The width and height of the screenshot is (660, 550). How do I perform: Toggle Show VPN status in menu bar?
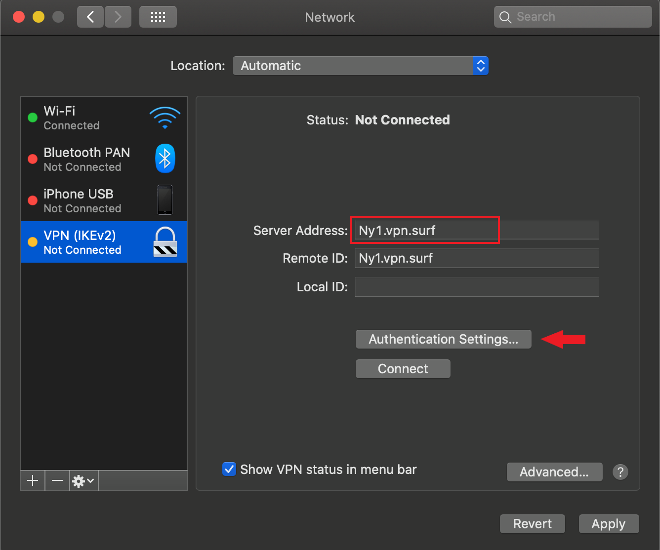pyautogui.click(x=229, y=469)
